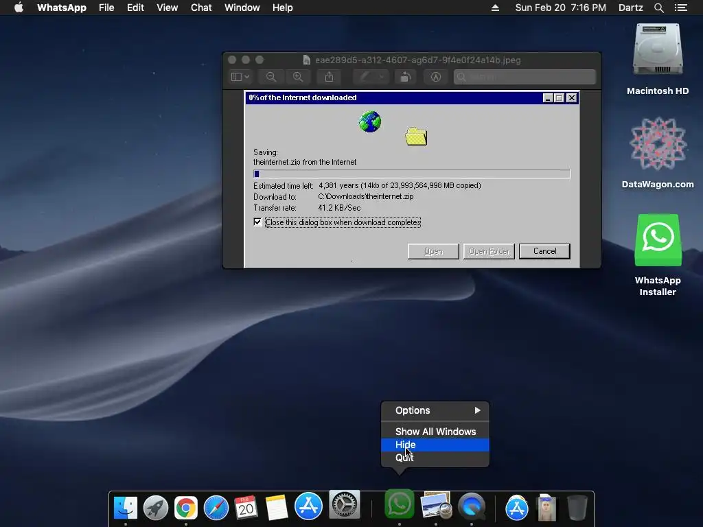
Task: Click the yellow folder icon in the image
Action: pos(416,137)
